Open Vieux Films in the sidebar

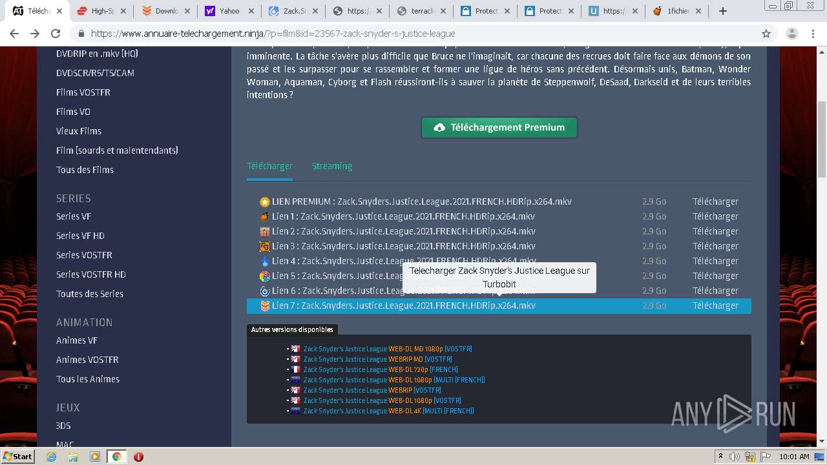(x=79, y=131)
